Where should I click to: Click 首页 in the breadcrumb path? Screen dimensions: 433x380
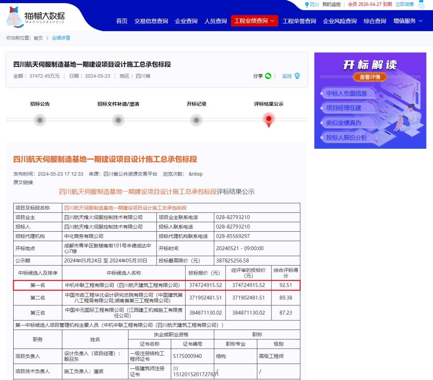tap(38, 38)
